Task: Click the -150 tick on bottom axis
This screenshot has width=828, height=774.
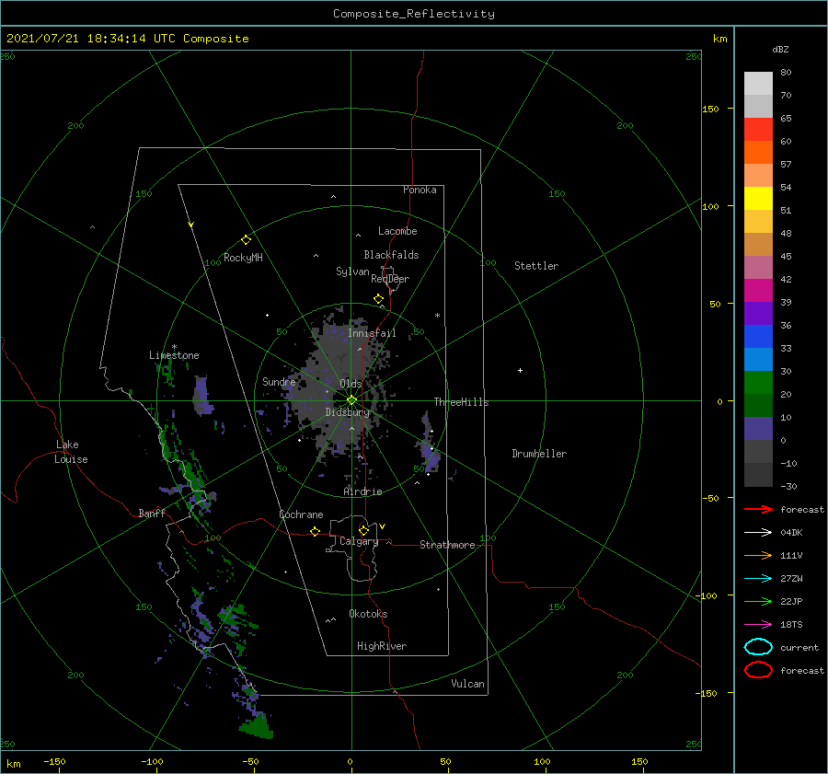Action: point(54,761)
